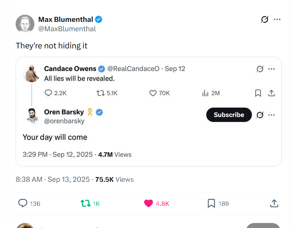
Task: Open more options on Max Blumenthal's post
Action: pos(277,19)
